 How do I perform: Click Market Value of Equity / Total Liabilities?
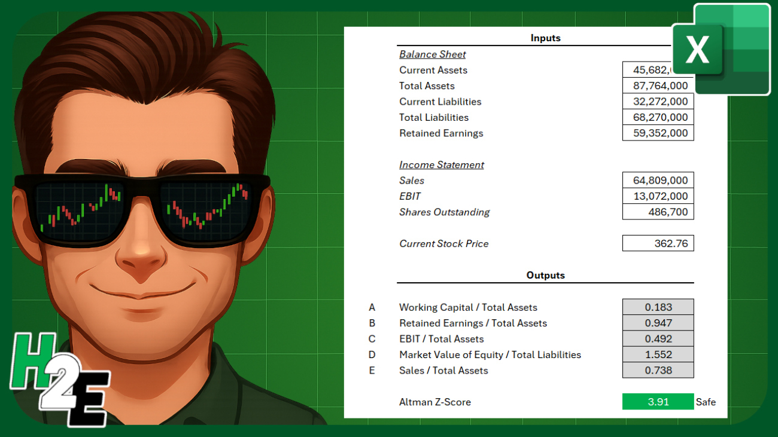pos(490,355)
